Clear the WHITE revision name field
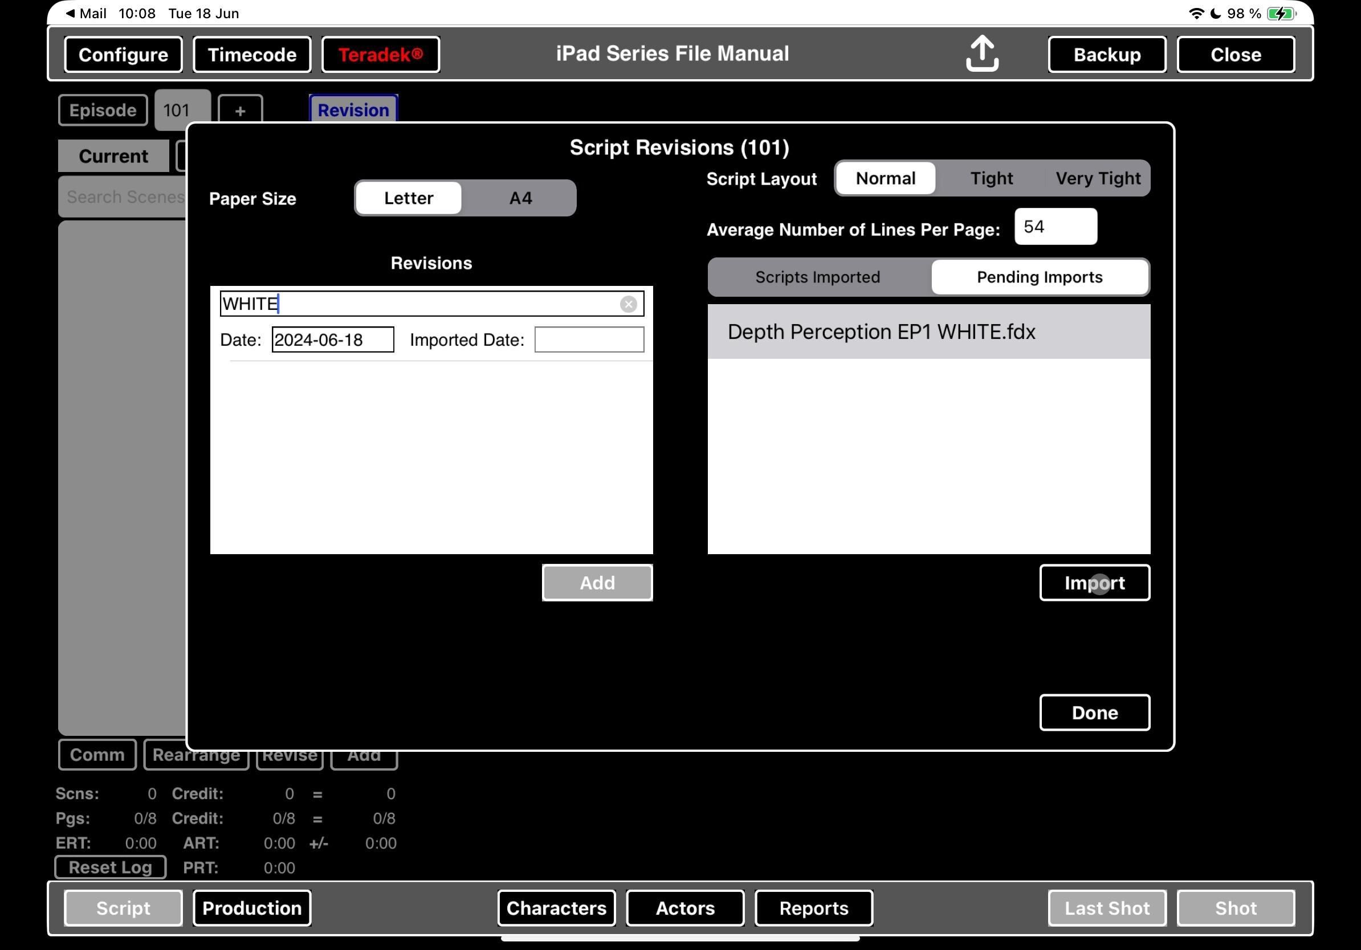Image resolution: width=1361 pixels, height=950 pixels. click(x=627, y=304)
